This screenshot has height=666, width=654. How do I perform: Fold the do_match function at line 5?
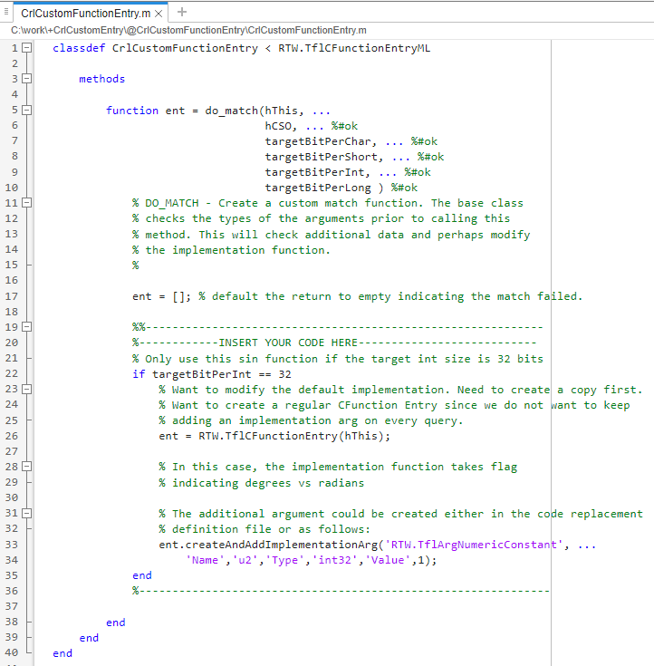click(26, 111)
